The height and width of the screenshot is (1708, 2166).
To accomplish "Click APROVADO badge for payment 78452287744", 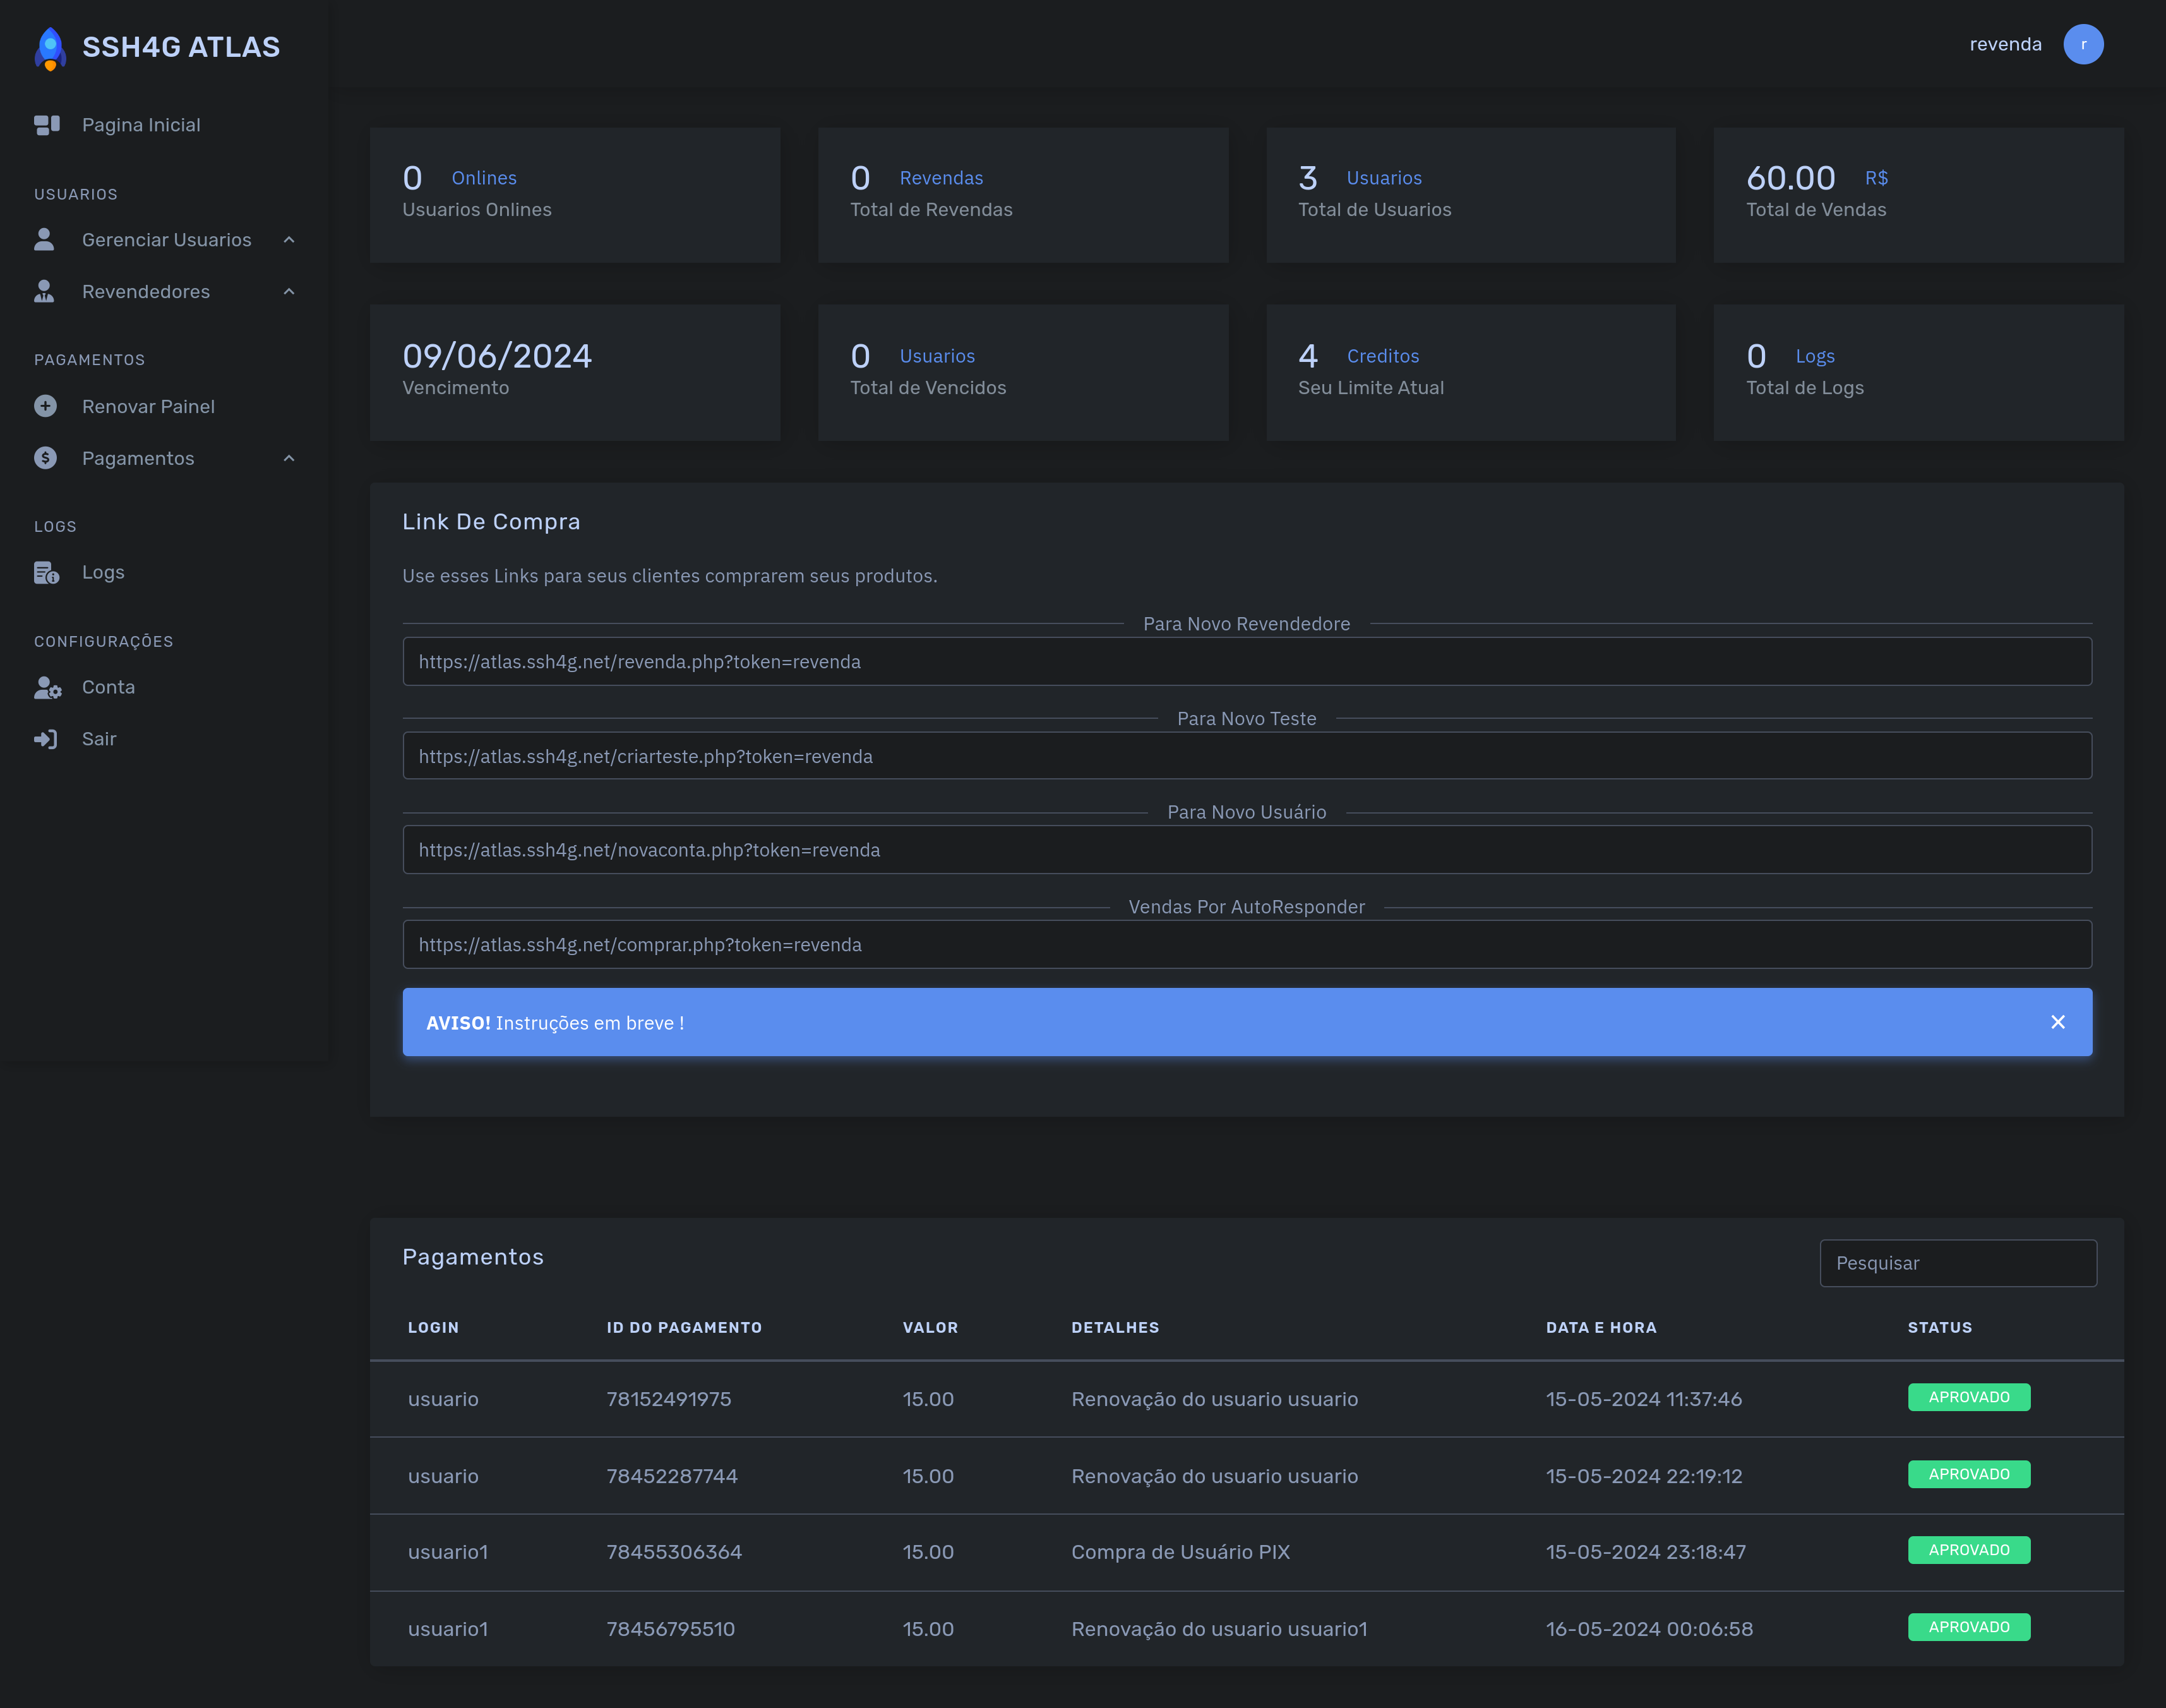I will pos(1968,1474).
